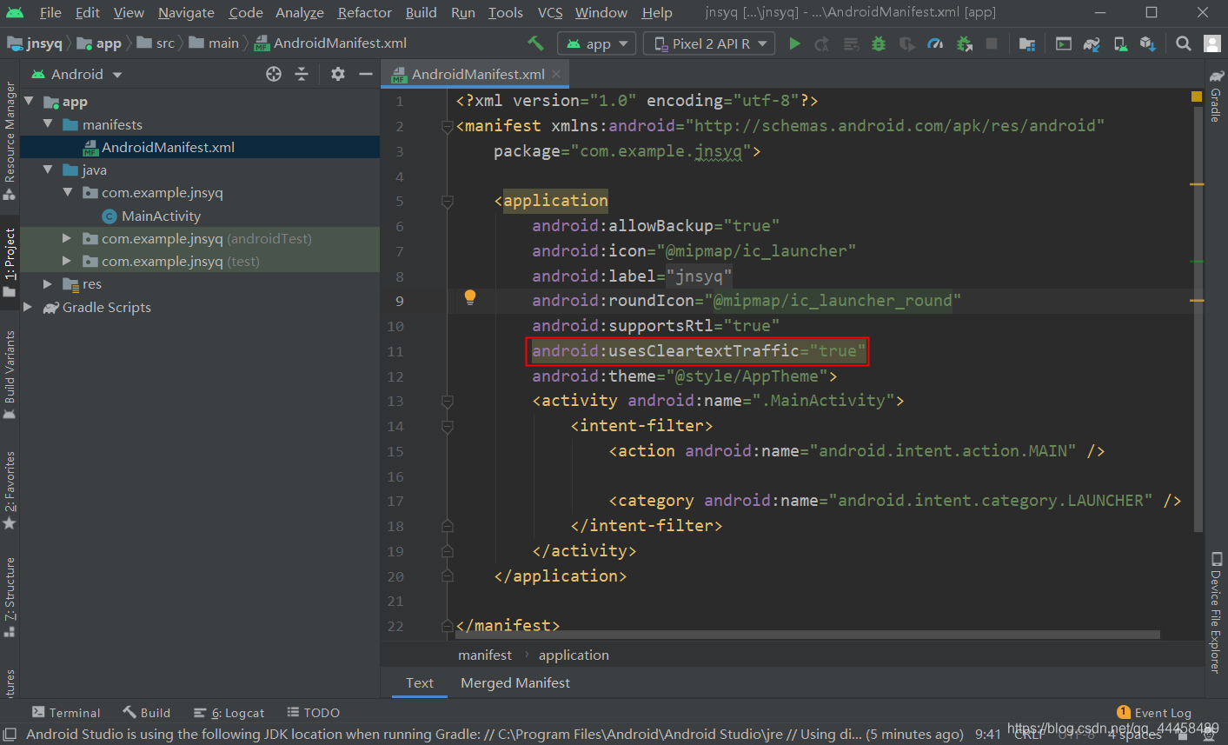Image resolution: width=1228 pixels, height=745 pixels.
Task: Collapse the java folder node
Action: click(48, 170)
